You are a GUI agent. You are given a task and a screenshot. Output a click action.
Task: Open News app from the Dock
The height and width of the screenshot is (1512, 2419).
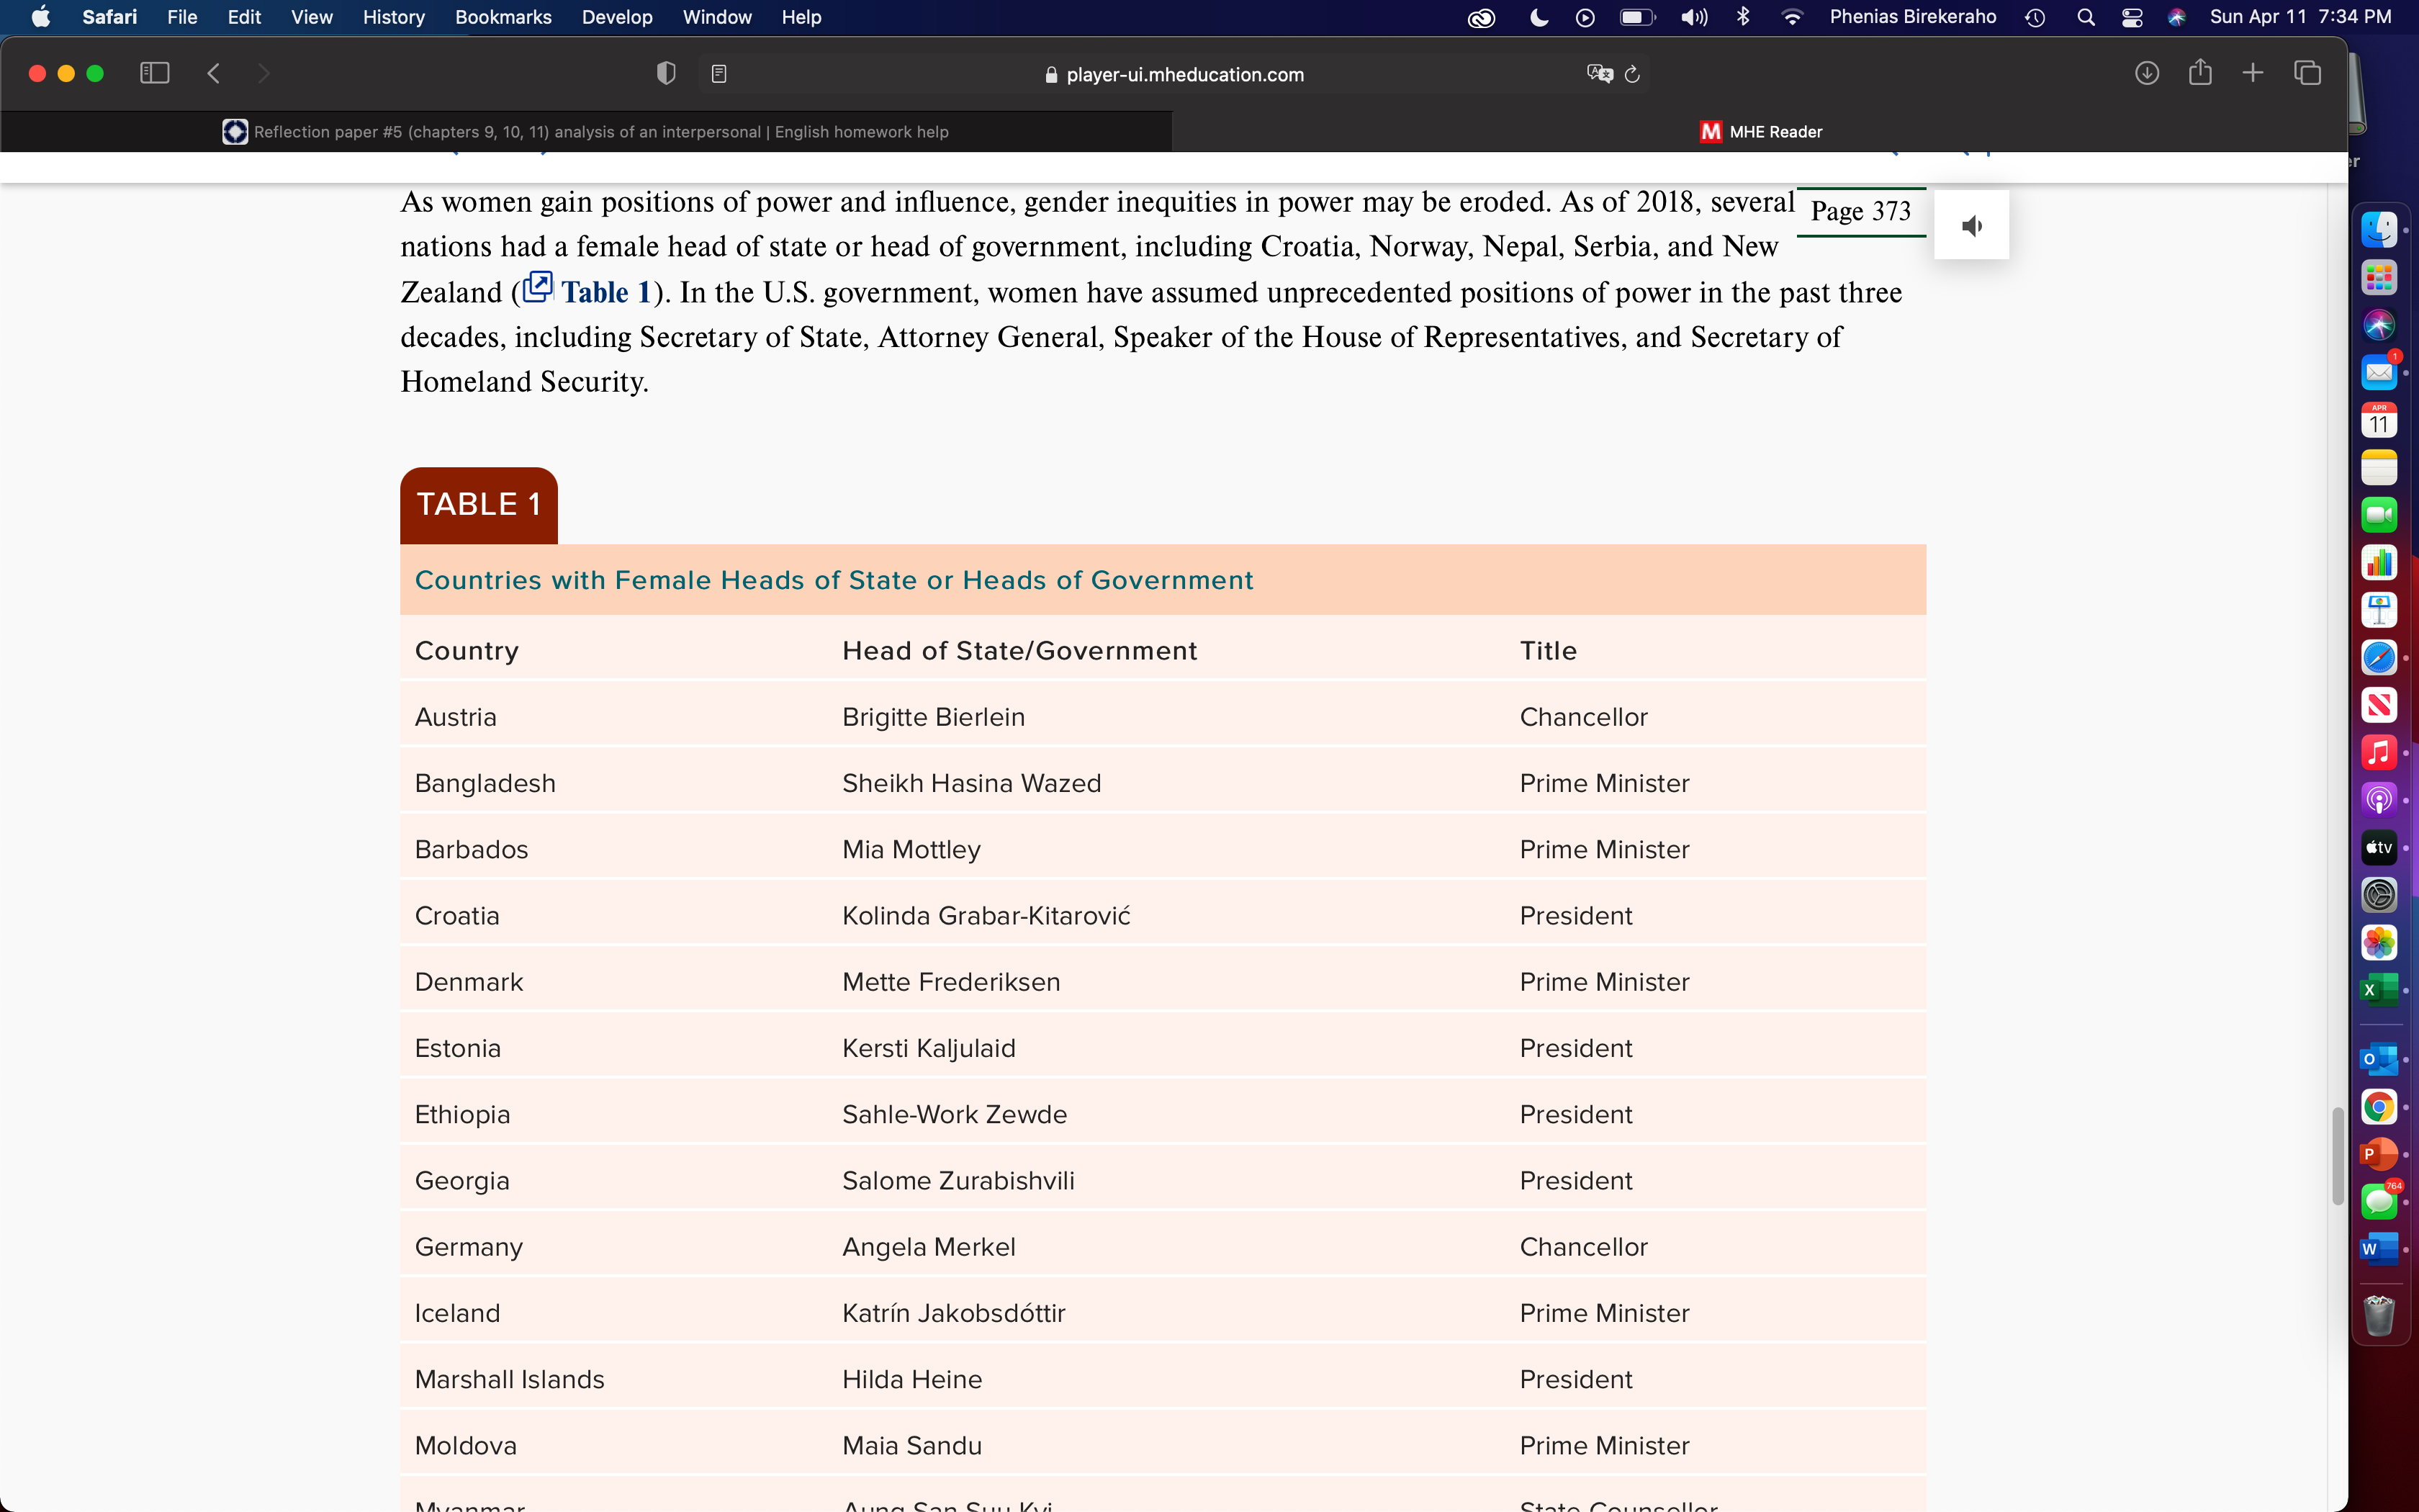coord(2379,705)
